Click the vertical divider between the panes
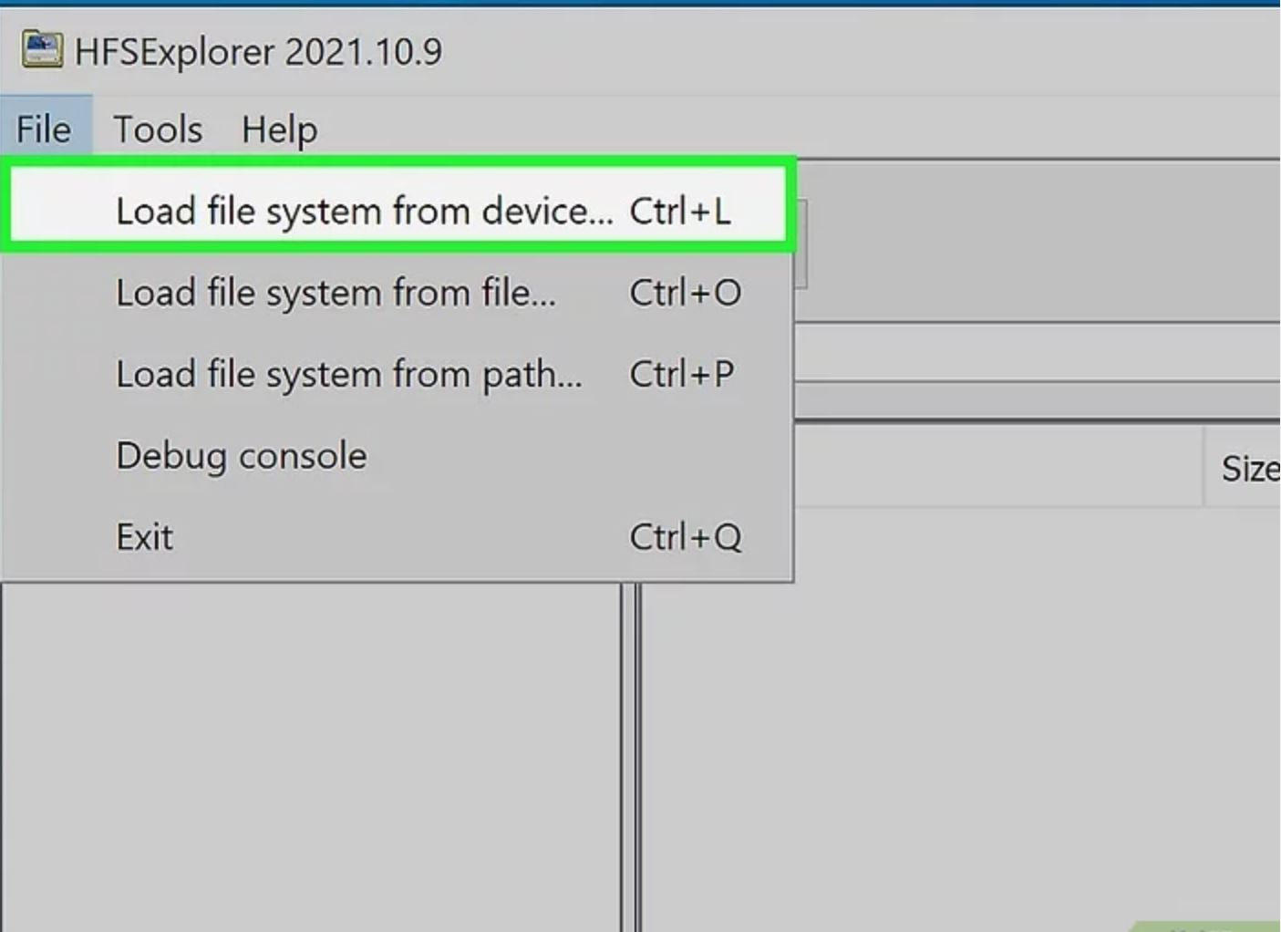Image resolution: width=1281 pixels, height=932 pixels. pos(632,757)
